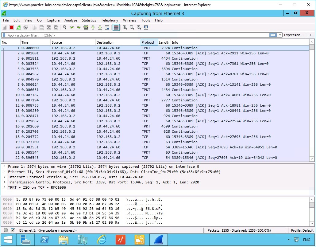Screen dimensions: 316x247
Task: Open the Telephony menu
Action: coord(110,20)
